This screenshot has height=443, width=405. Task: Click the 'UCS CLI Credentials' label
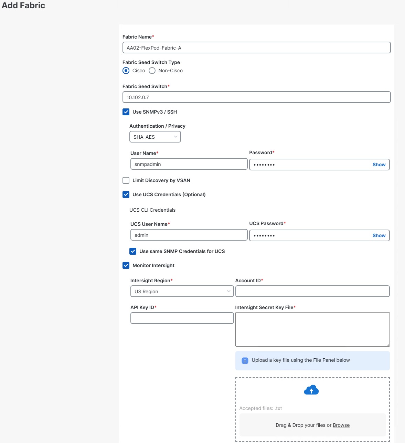[152, 210]
